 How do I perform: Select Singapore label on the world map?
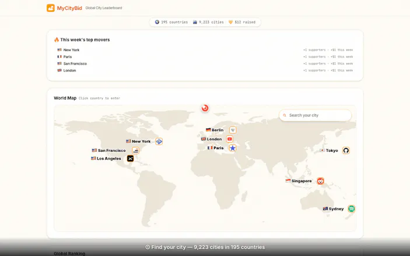pyautogui.click(x=302, y=181)
